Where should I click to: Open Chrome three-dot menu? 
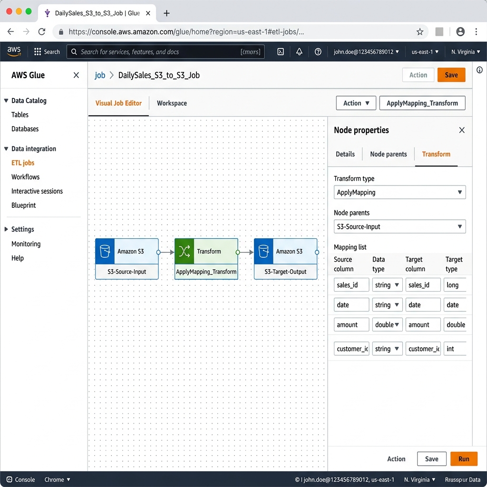pyautogui.click(x=476, y=32)
